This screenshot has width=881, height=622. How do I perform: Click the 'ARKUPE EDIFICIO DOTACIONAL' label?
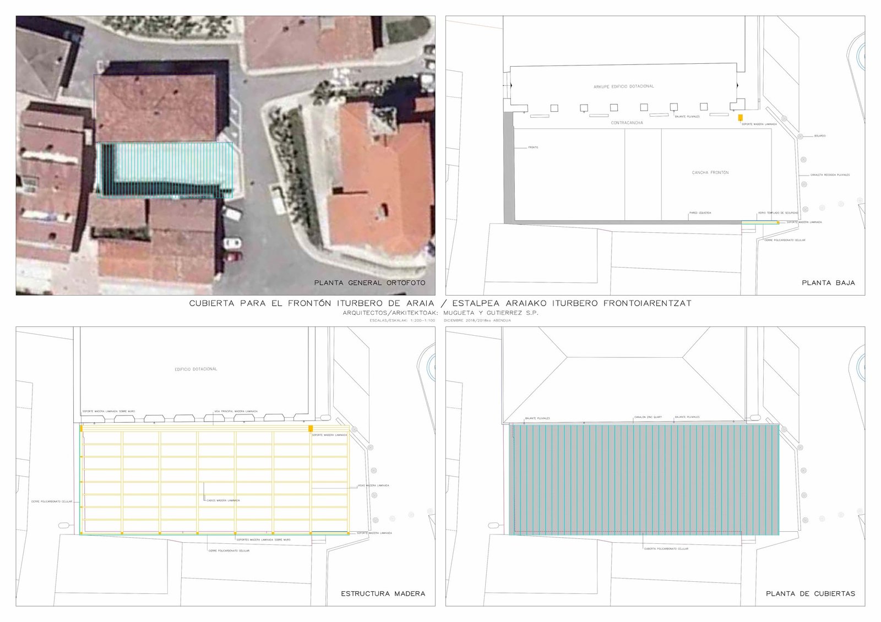(x=623, y=86)
